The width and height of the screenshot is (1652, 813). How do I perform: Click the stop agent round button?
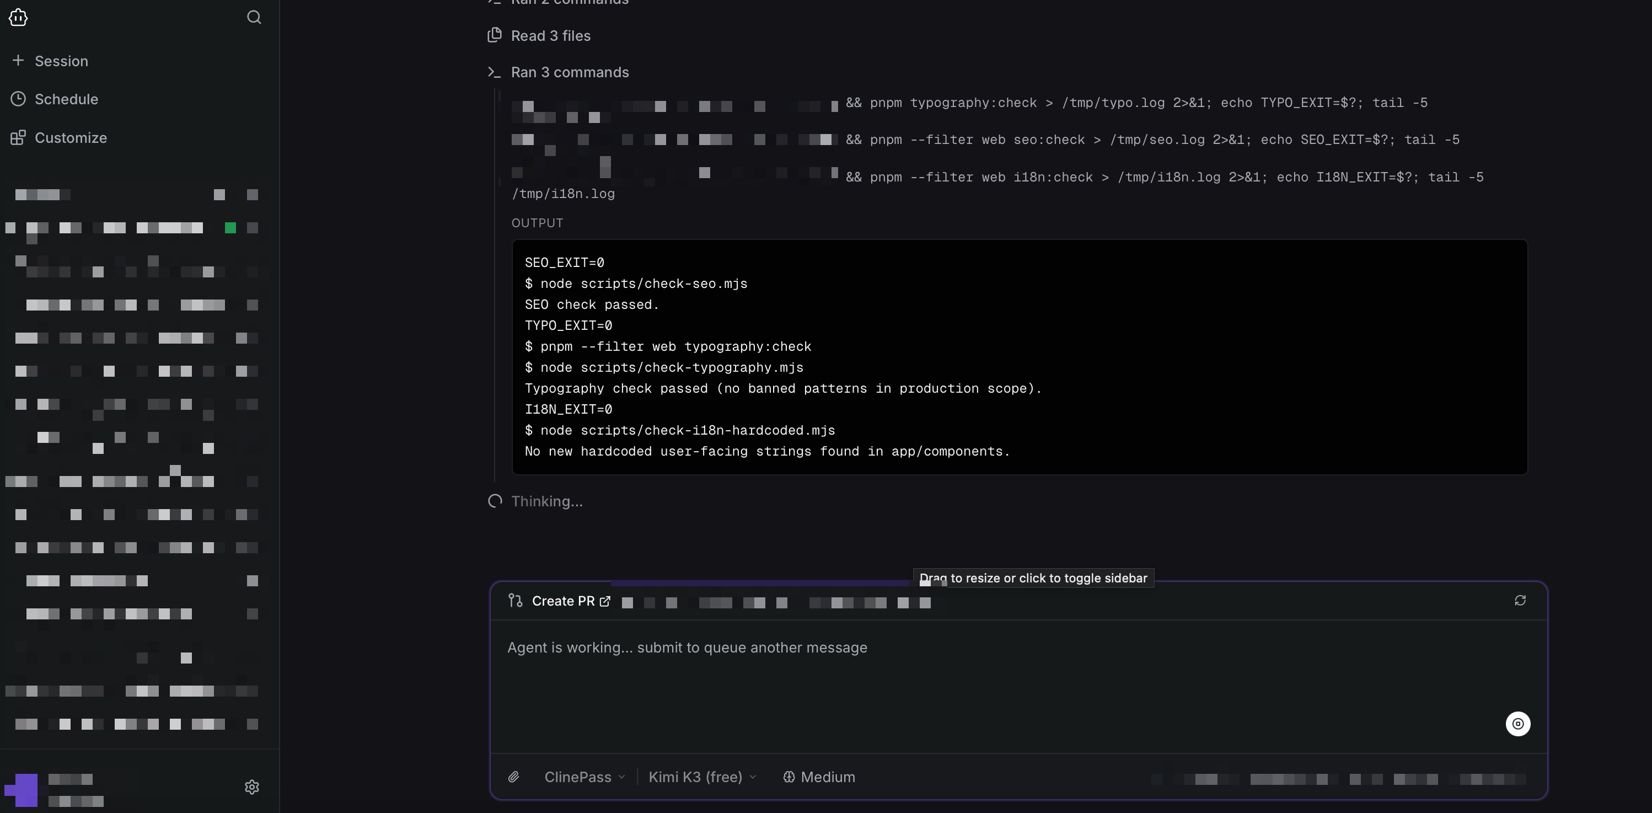pos(1518,724)
